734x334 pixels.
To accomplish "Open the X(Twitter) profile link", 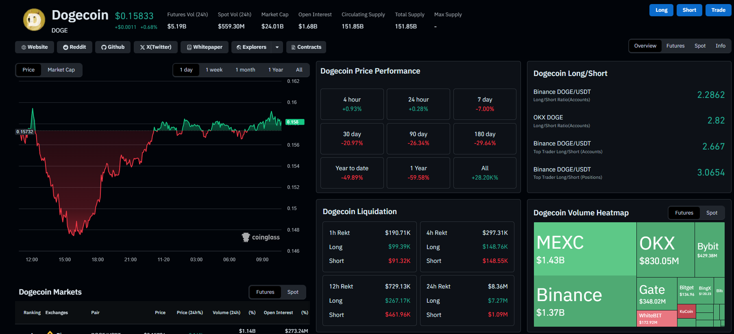I will click(156, 47).
